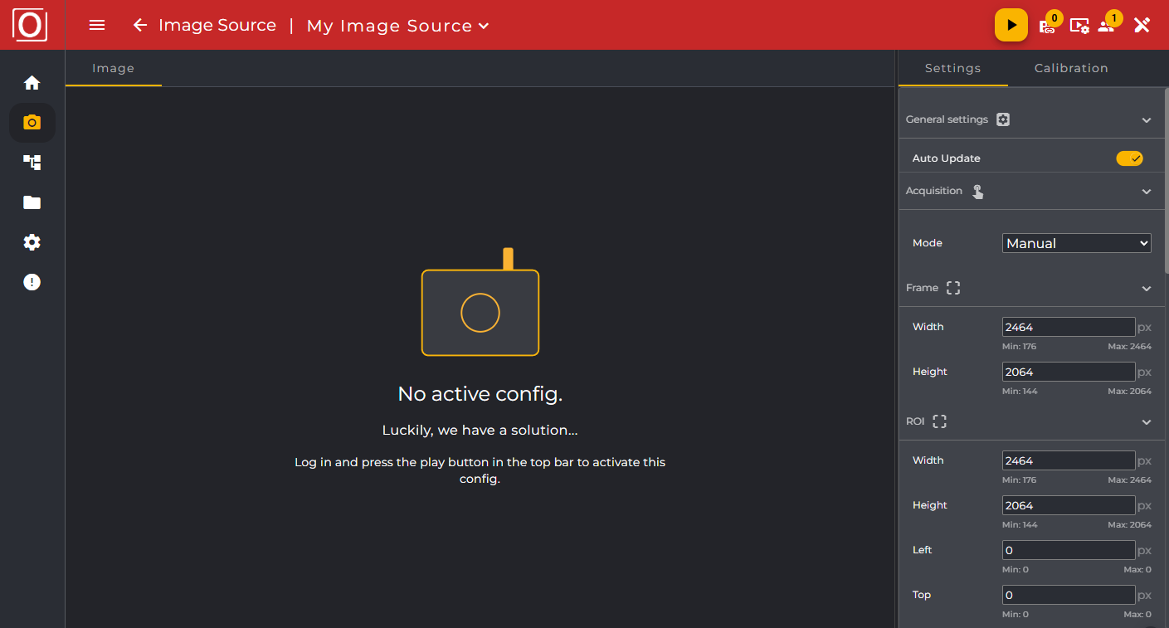
Task: Open the recording settings icon in the top bar
Action: [x=1080, y=26]
